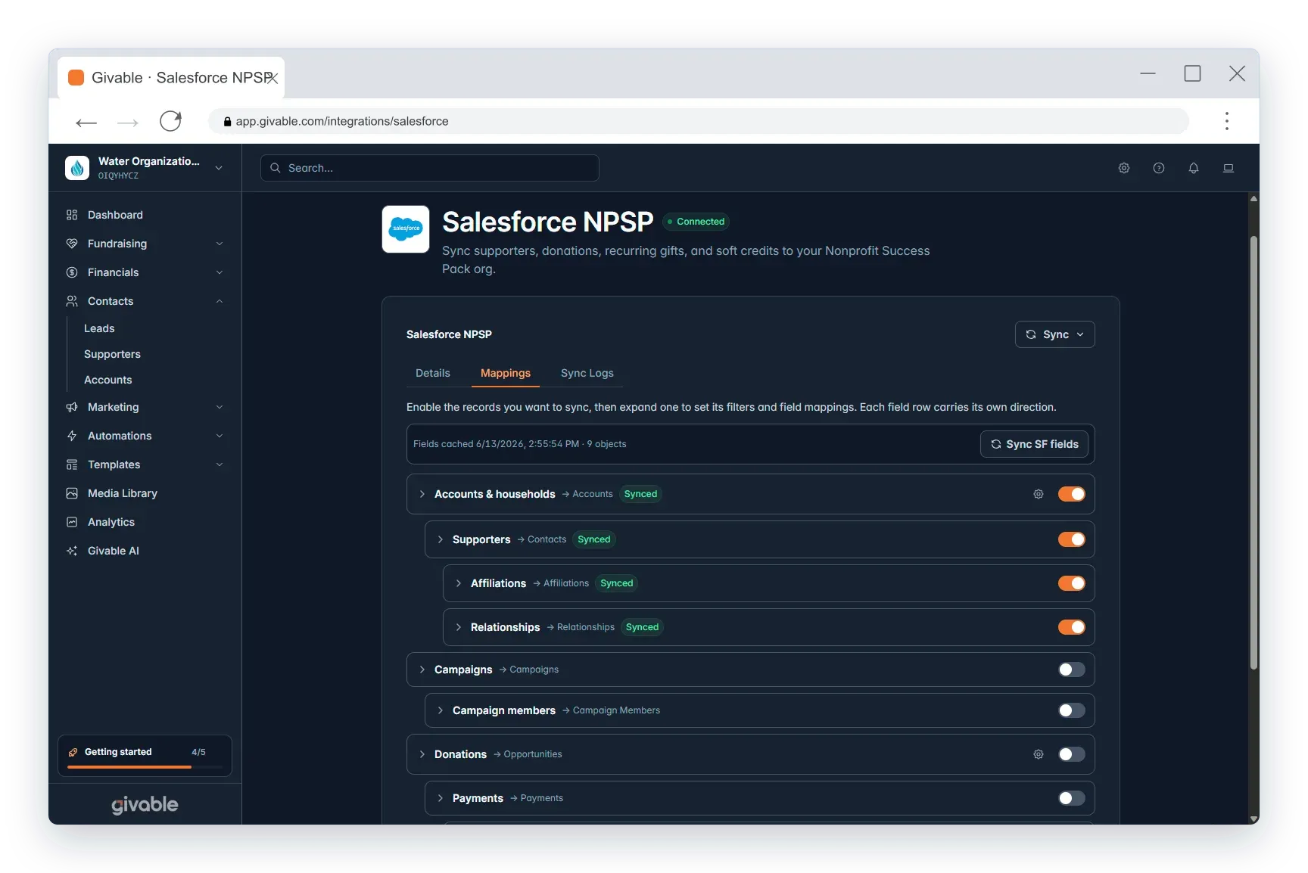Click the page vertical scrollbar

pyautogui.click(x=1253, y=452)
